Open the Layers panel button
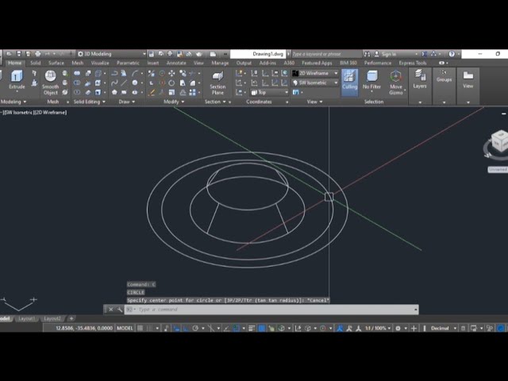Viewport: 508px width, 381px height. tap(420, 79)
